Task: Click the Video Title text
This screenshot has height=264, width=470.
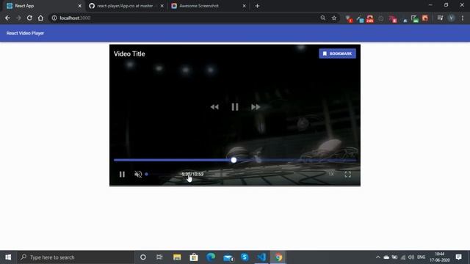Action: (x=129, y=54)
